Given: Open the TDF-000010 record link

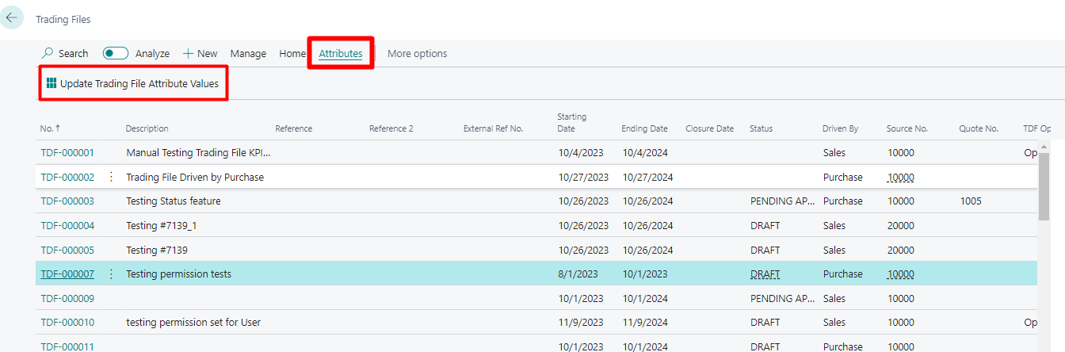Looking at the screenshot, I should pyautogui.click(x=67, y=322).
